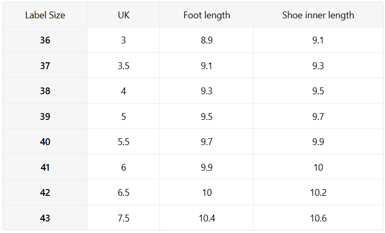Click foot length 10.4 cell

tap(207, 218)
